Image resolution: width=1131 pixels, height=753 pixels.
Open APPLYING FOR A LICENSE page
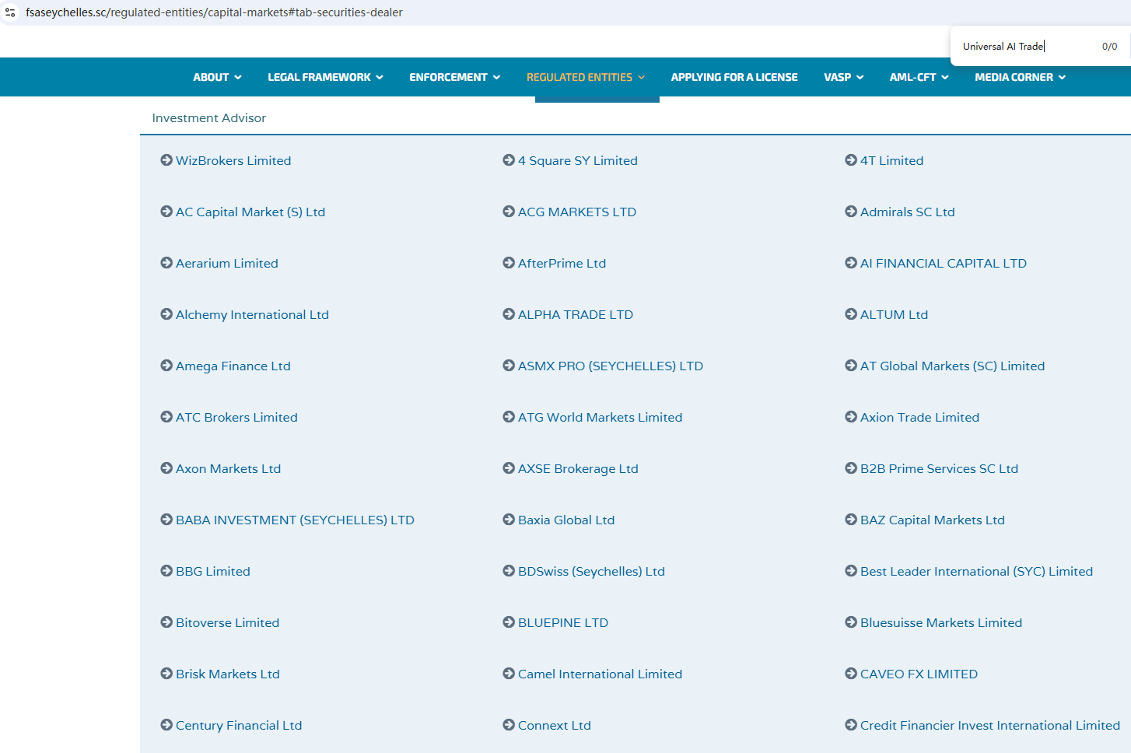coord(734,77)
